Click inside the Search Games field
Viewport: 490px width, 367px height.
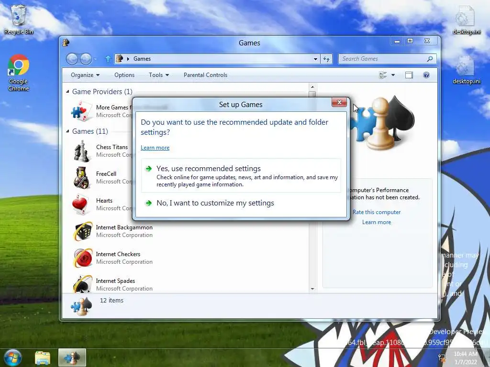click(383, 59)
